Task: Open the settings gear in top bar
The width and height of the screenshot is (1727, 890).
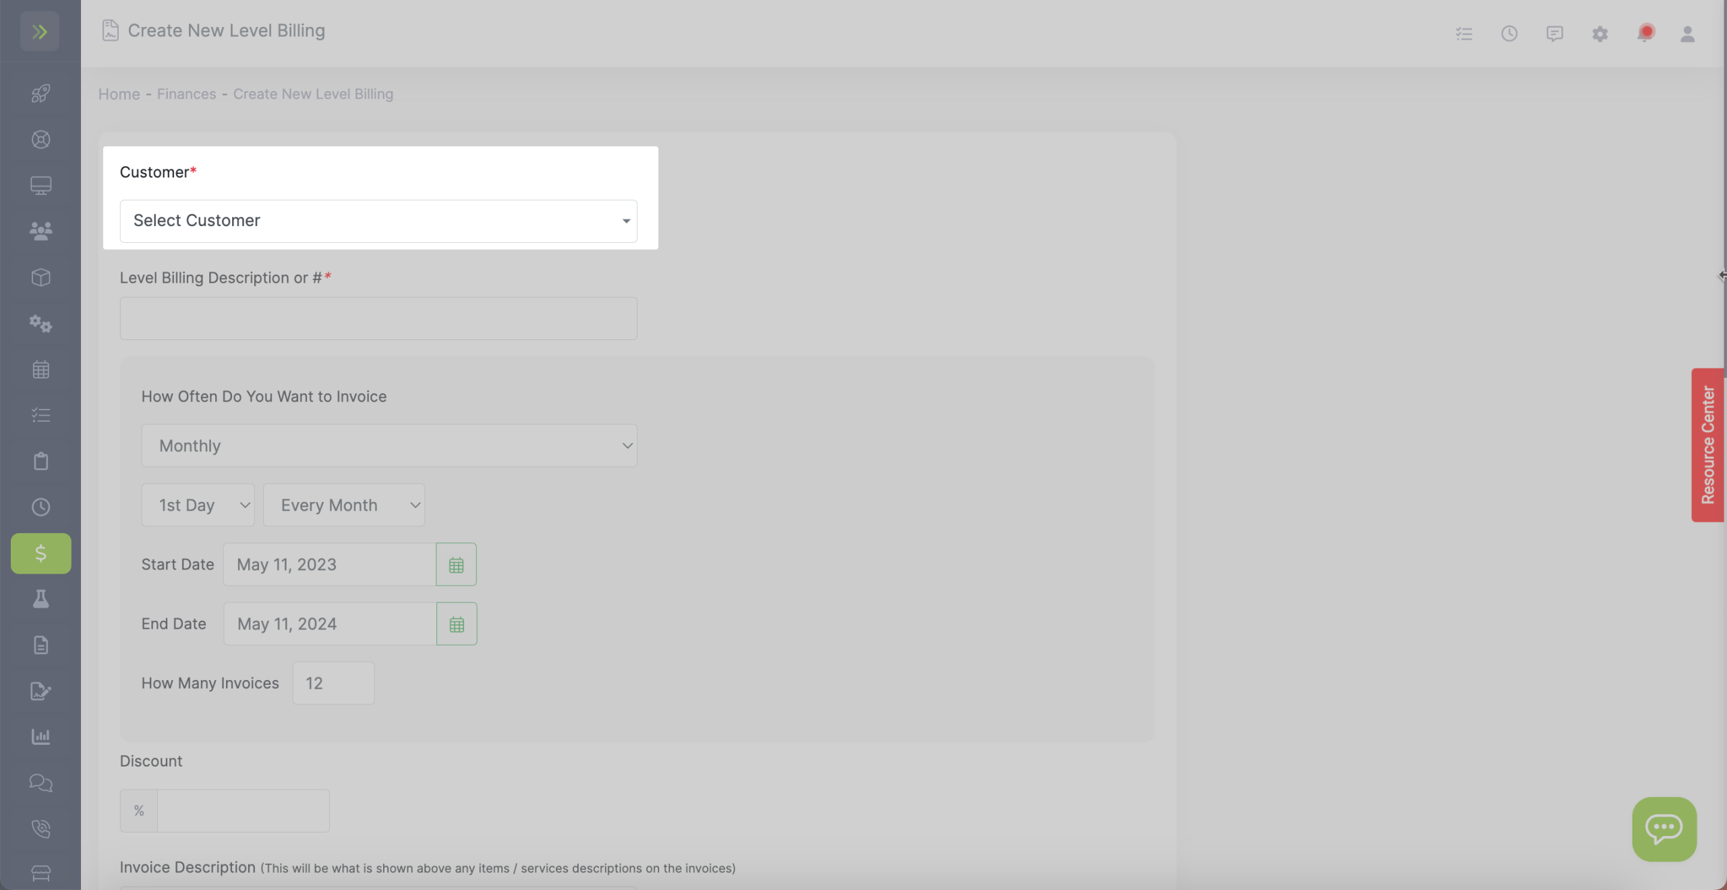Action: [x=1600, y=34]
